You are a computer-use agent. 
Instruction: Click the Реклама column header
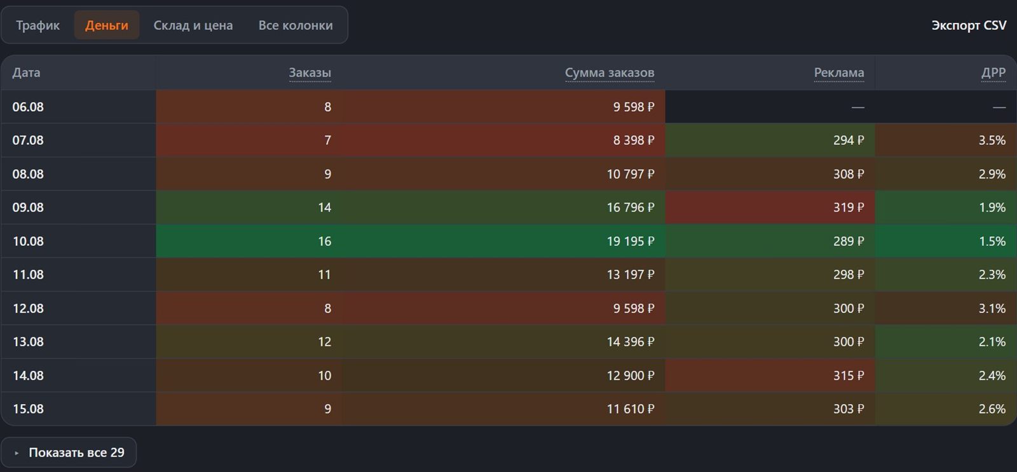tap(839, 72)
